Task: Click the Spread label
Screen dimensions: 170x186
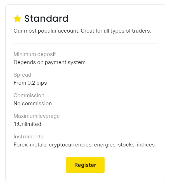Action: click(22, 75)
